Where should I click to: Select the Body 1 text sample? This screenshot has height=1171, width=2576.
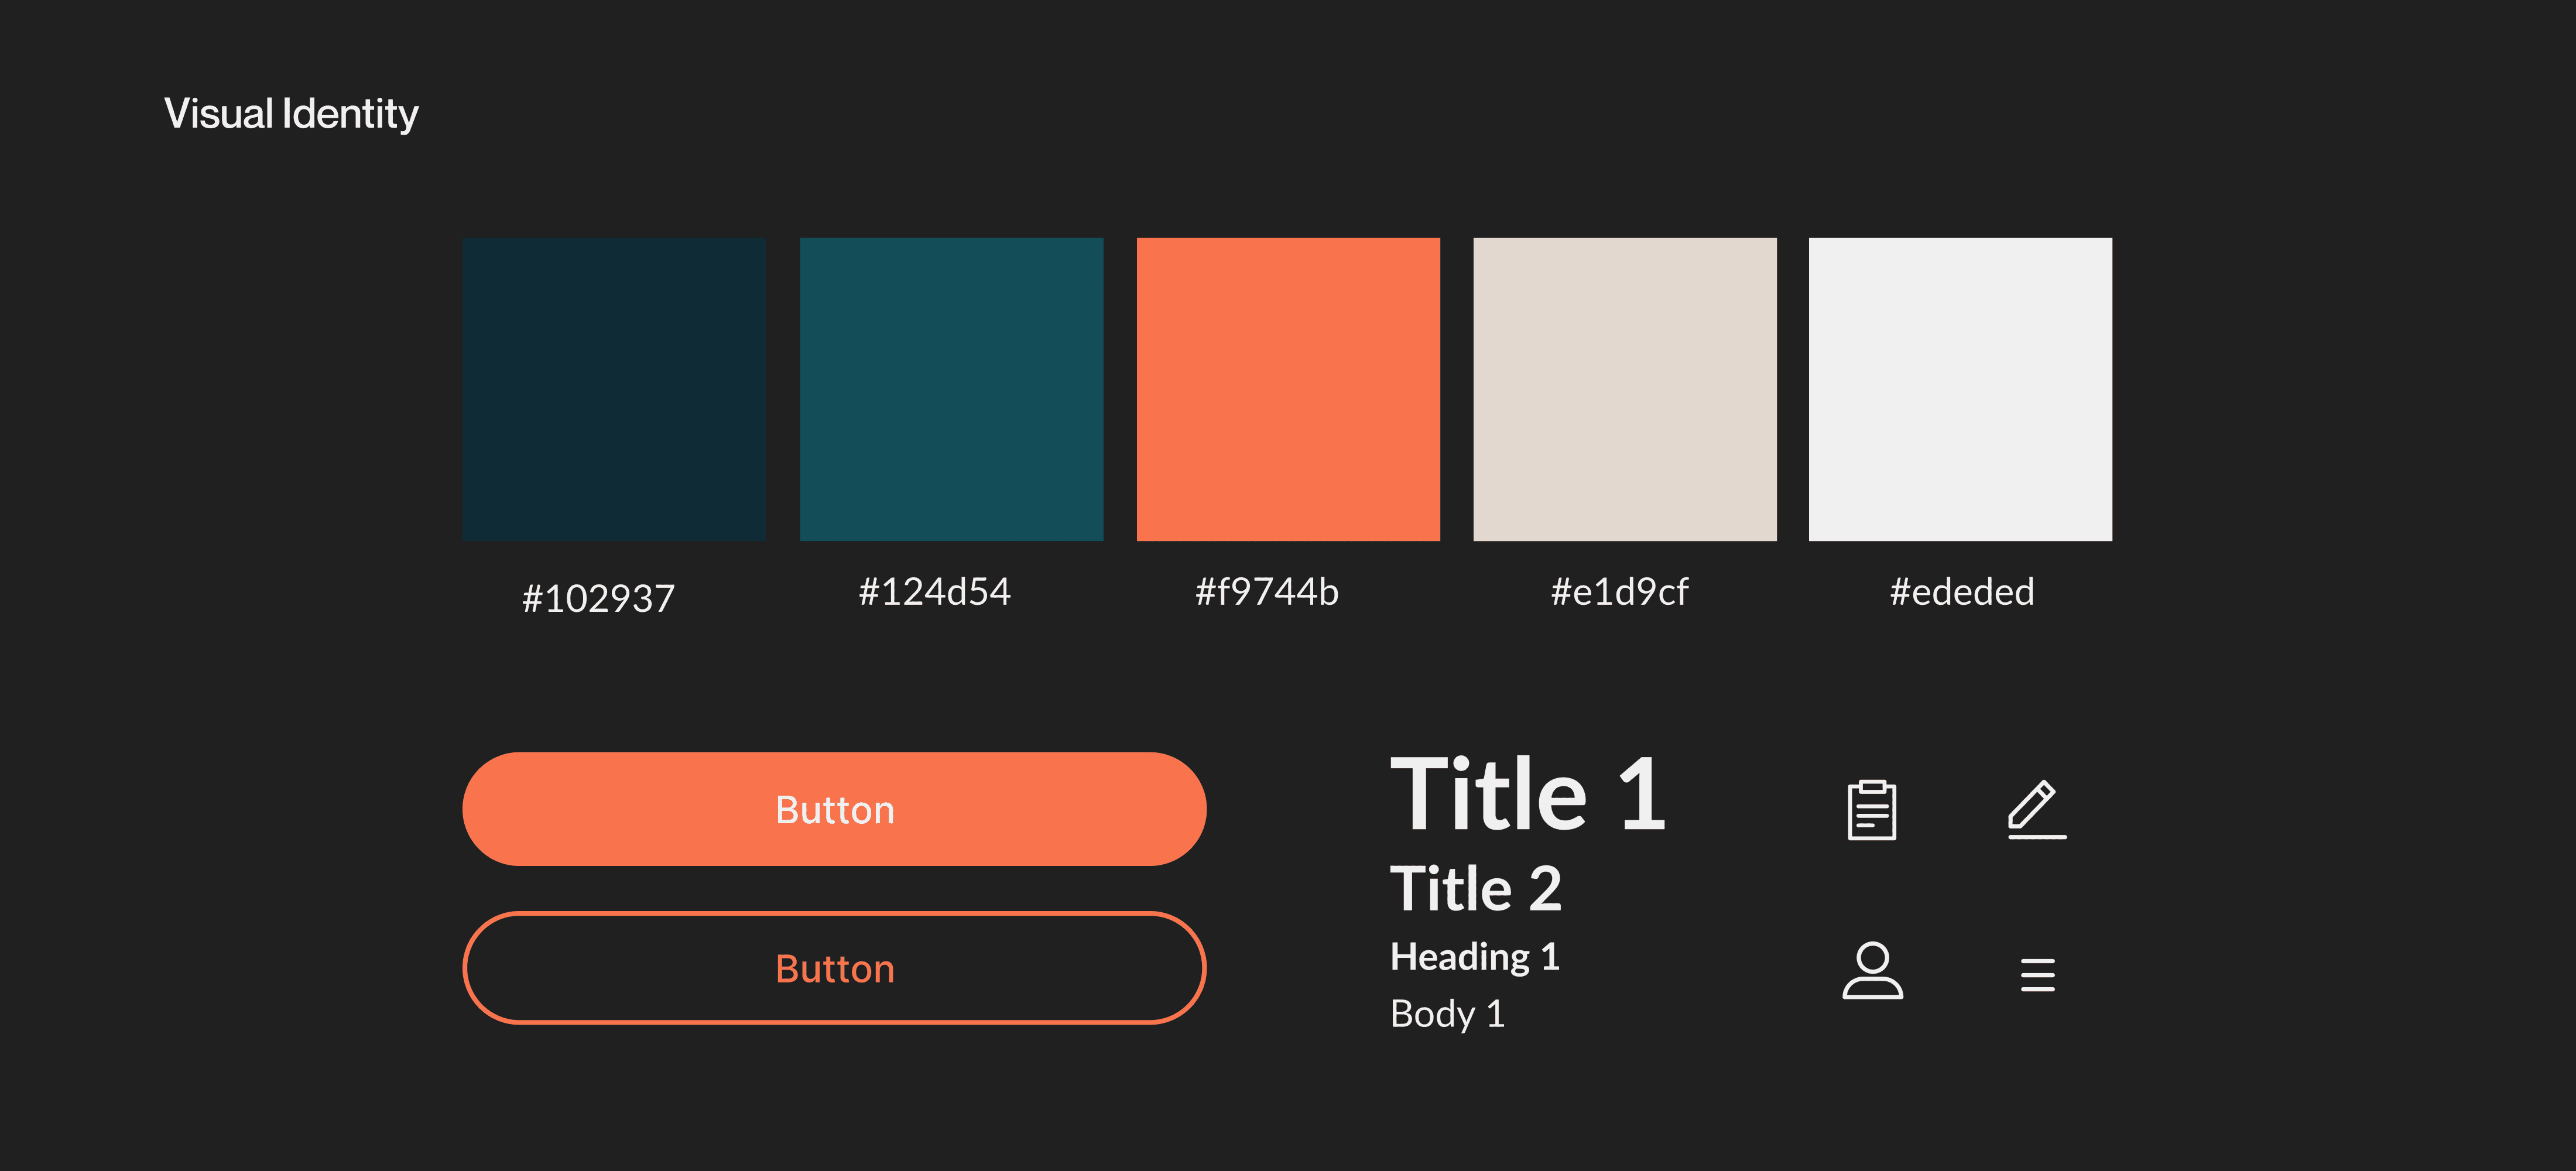point(1446,1014)
